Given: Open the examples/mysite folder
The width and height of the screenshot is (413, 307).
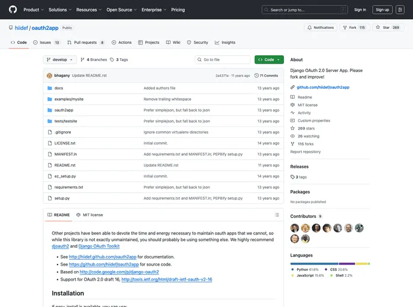Looking at the screenshot, I should tap(69, 99).
